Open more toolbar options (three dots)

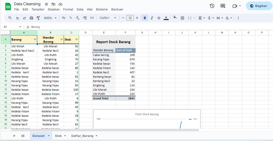pyautogui.click(x=238, y=18)
